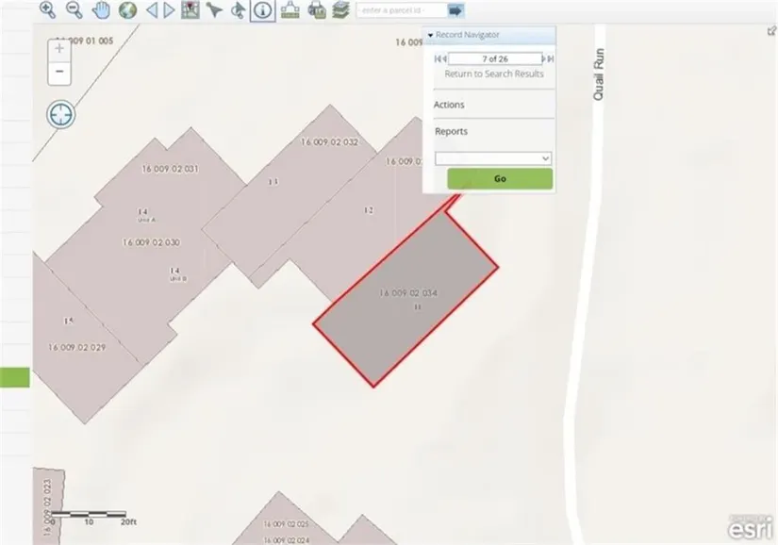Image resolution: width=778 pixels, height=545 pixels.
Task: Jump to the last record
Action: 548,58
